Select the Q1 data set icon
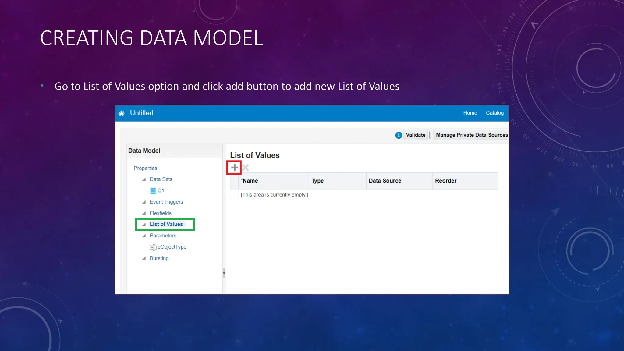 (153, 191)
